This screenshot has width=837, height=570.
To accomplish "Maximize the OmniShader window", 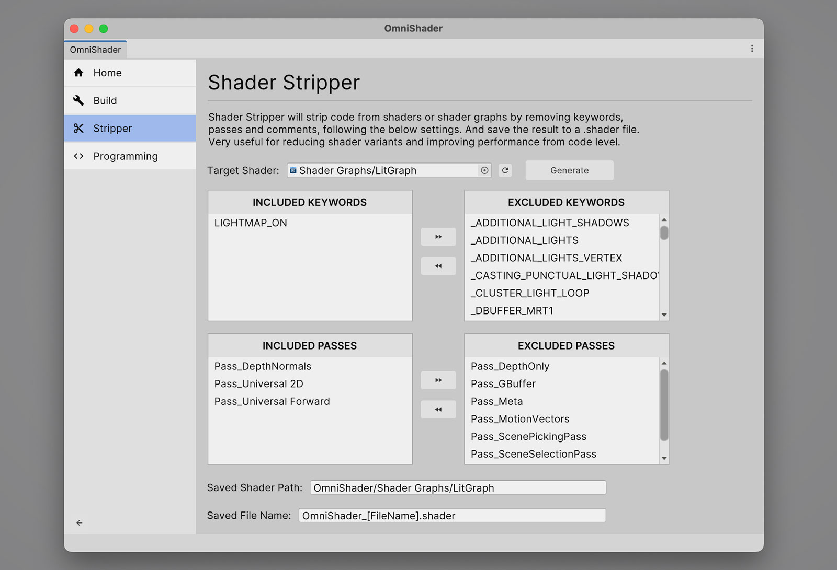I will click(104, 29).
